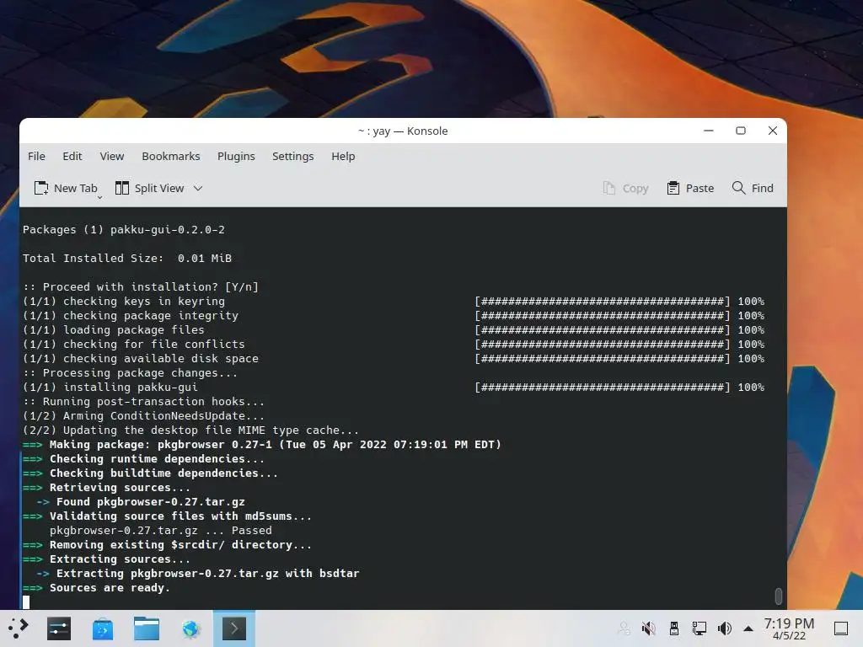Open the KDE application launcher

19,628
